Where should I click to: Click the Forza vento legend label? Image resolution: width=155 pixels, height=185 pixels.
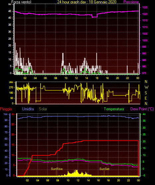point(21,2)
